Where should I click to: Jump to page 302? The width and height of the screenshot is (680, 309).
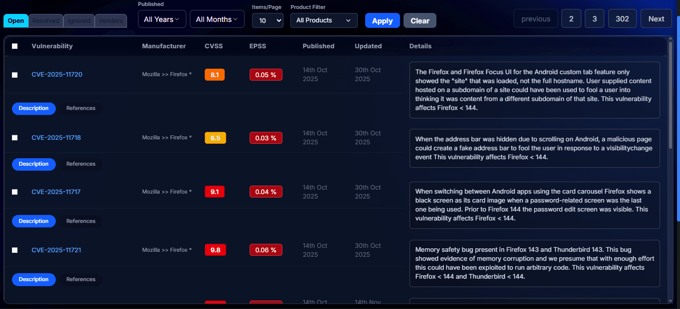(622, 19)
